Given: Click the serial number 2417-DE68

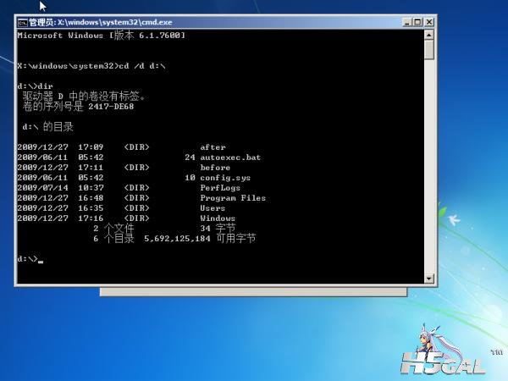Looking at the screenshot, I should [x=111, y=107].
